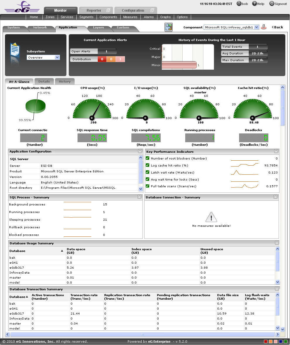Image resolution: width=290 pixels, height=345 pixels.
Task: Open the Zones menu
Action: [x=50, y=17]
